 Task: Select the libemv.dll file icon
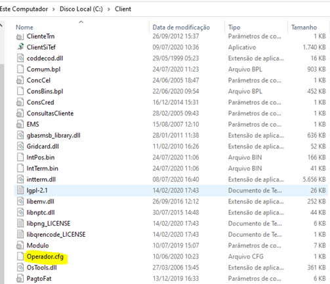click(20, 201)
